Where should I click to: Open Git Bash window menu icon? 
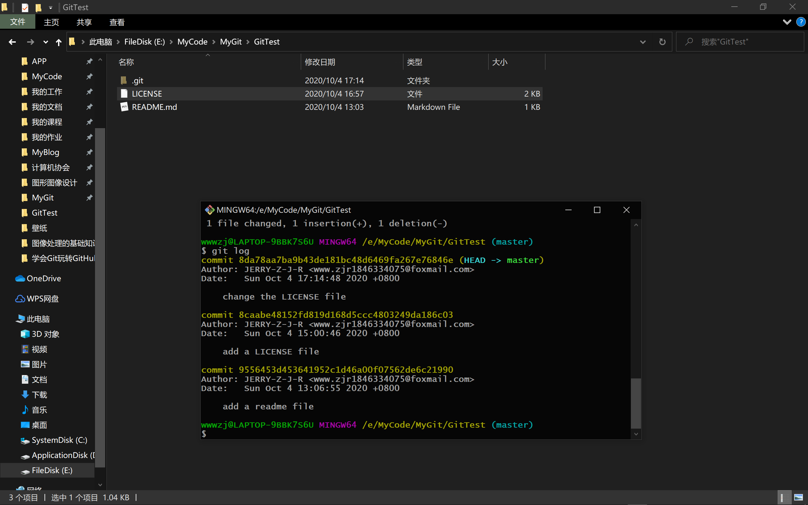(x=210, y=210)
